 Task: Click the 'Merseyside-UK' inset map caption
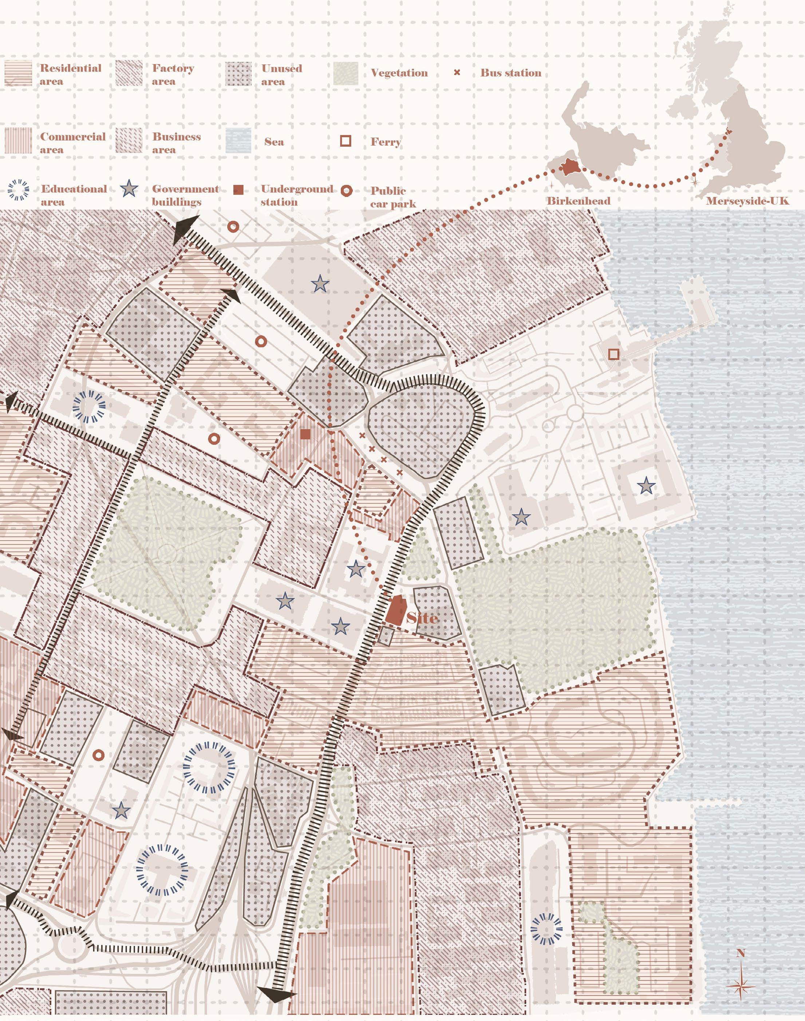point(747,201)
